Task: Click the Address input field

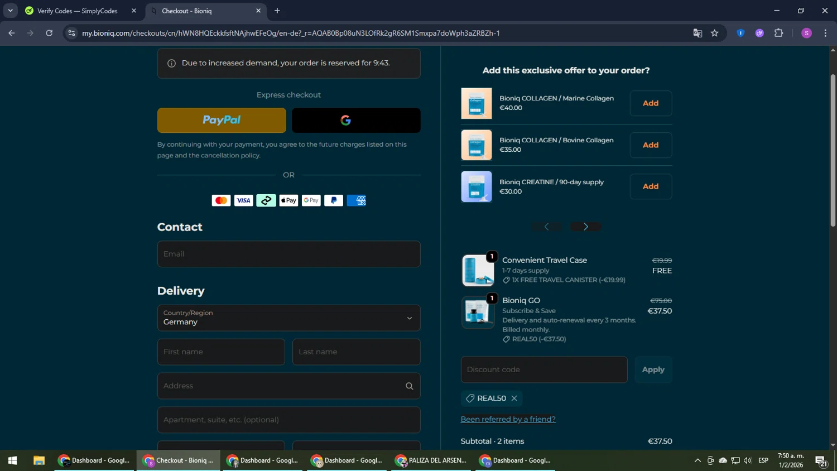Action: point(288,386)
